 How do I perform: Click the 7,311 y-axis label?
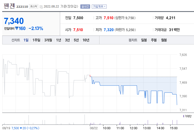[x=183, y=110]
